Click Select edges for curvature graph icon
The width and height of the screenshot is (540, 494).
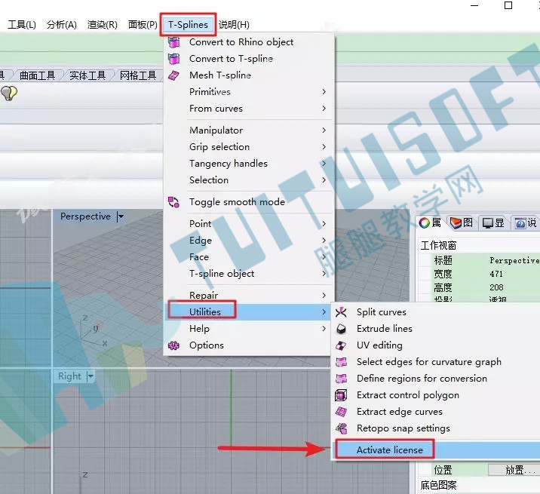point(341,362)
